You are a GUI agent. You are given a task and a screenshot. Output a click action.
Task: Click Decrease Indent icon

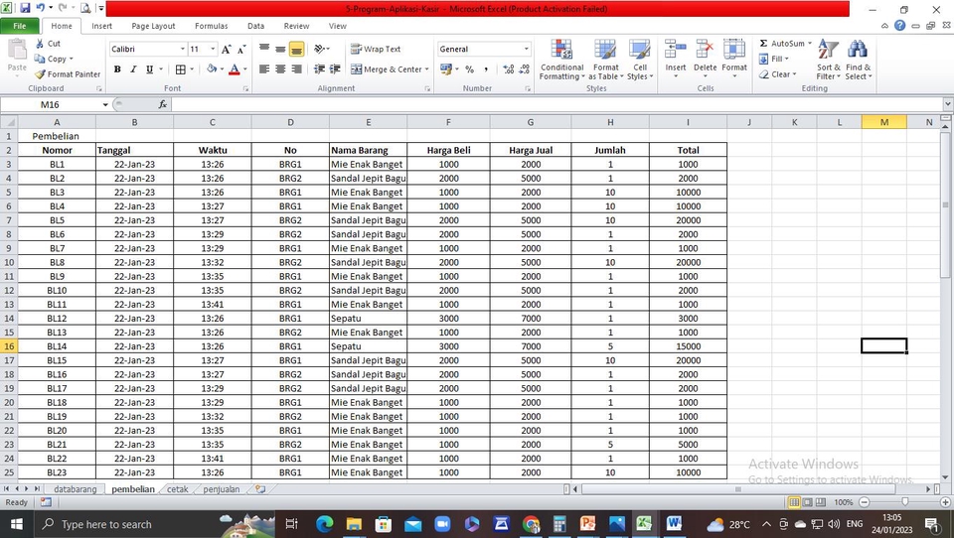click(x=319, y=69)
